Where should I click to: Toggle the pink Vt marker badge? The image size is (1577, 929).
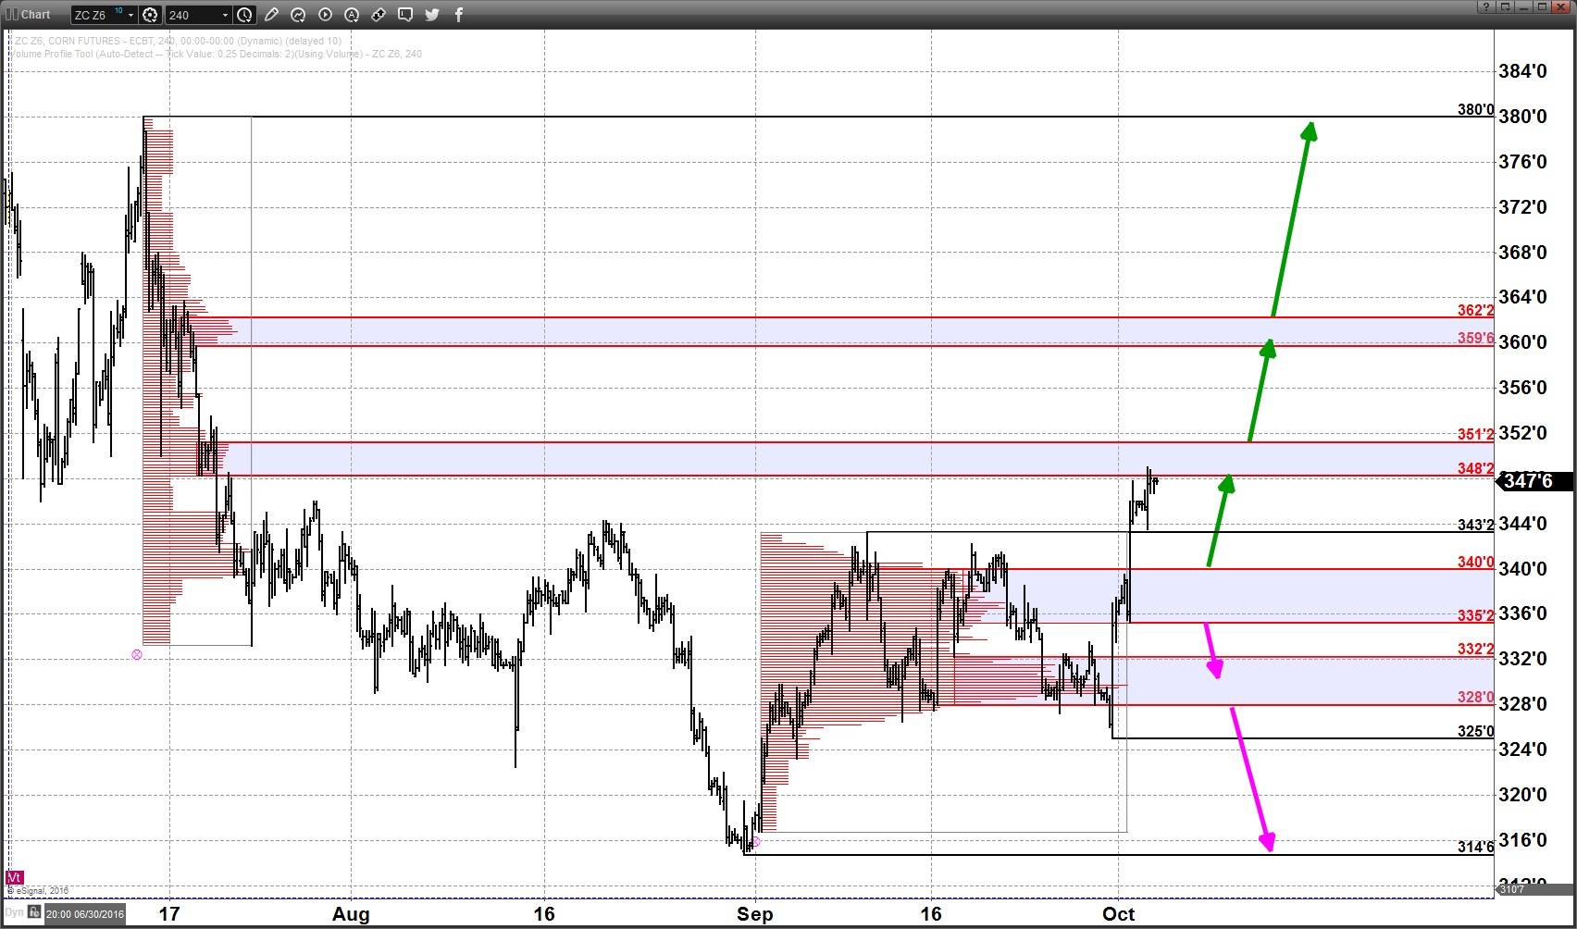[14, 877]
